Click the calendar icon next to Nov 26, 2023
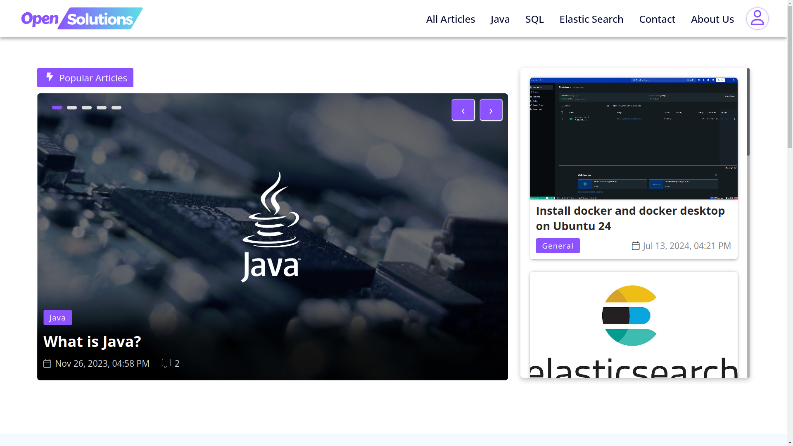Screen dimensions: 793x446 click(x=47, y=363)
